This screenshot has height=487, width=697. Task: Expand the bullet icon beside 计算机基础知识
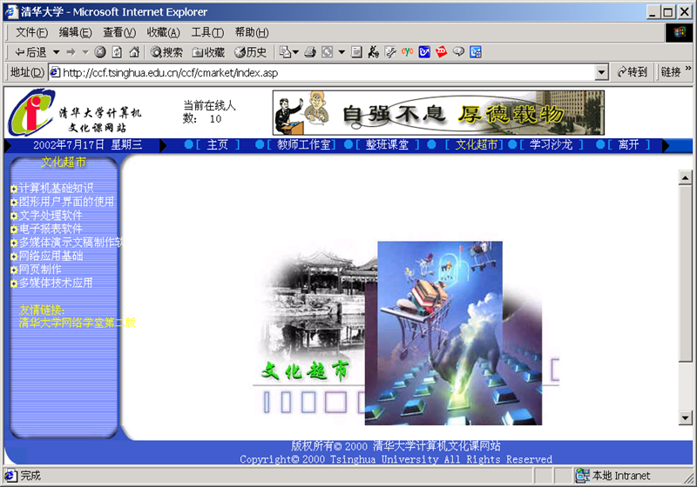click(14, 190)
